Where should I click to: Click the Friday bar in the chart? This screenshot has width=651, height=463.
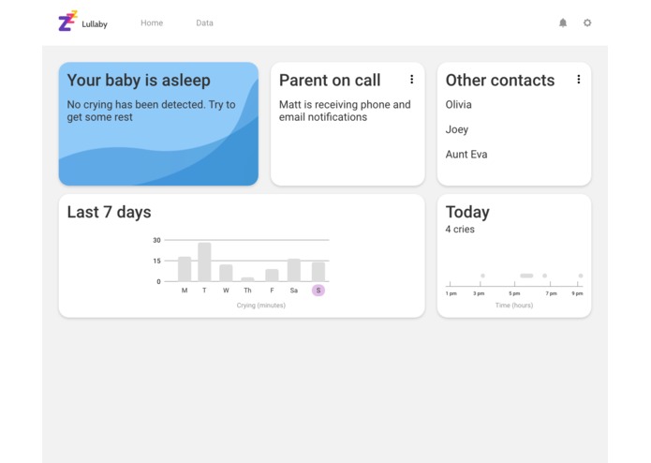pos(272,276)
